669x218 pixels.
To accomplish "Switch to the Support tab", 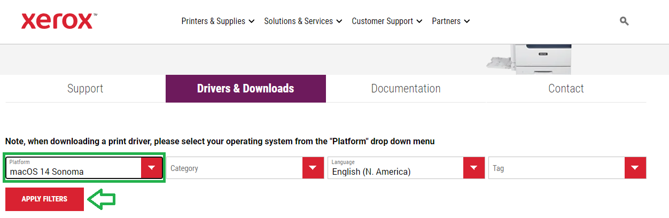I will point(85,89).
